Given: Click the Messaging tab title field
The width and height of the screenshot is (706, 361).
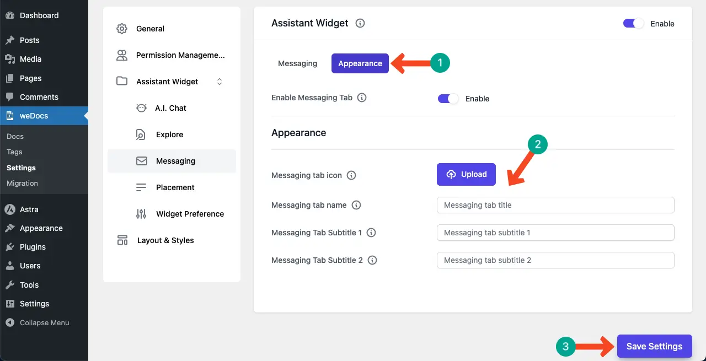Looking at the screenshot, I should 555,205.
